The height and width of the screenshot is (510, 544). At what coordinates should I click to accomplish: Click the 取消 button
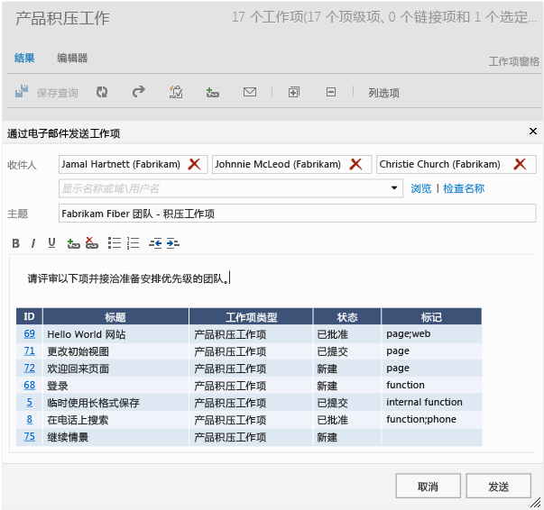429,486
